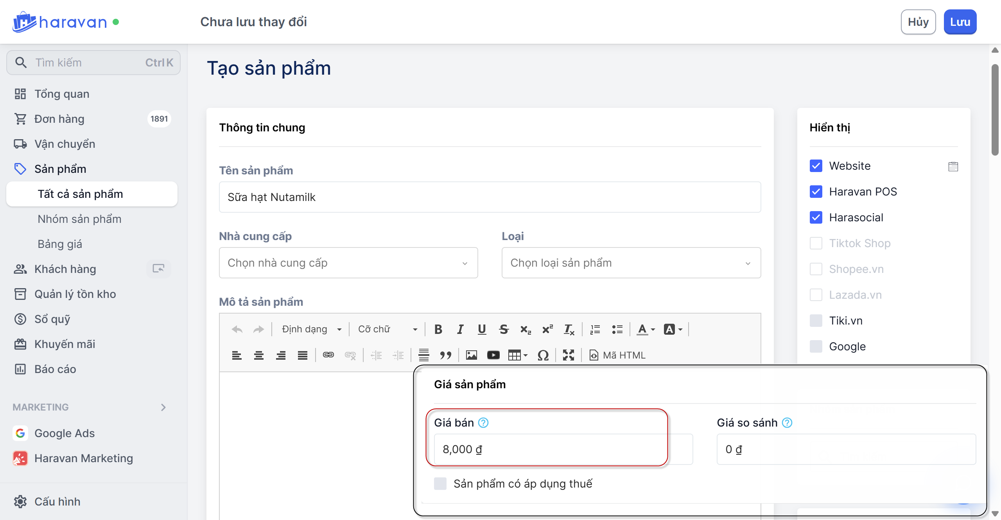Insert a video into the editor
Screen dimensions: 1001x520
coord(493,355)
